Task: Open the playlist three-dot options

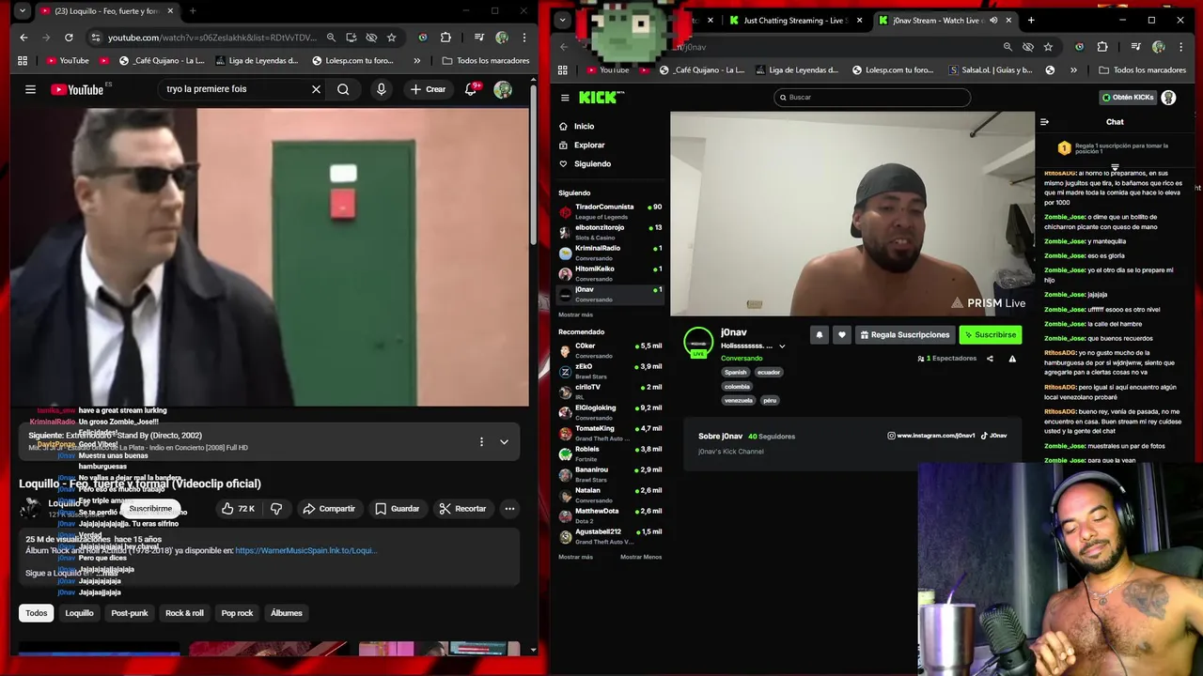Action: (x=481, y=441)
